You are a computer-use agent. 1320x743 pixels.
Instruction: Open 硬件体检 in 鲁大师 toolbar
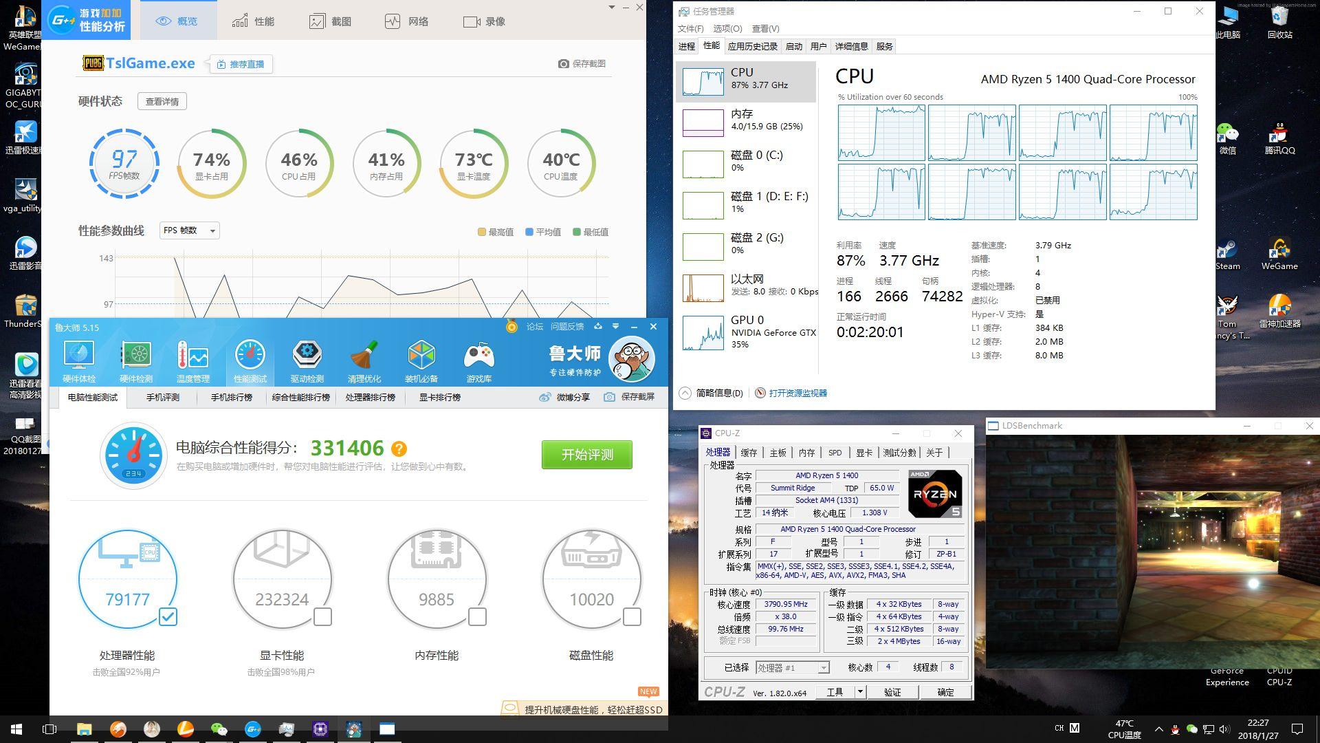[79, 361]
